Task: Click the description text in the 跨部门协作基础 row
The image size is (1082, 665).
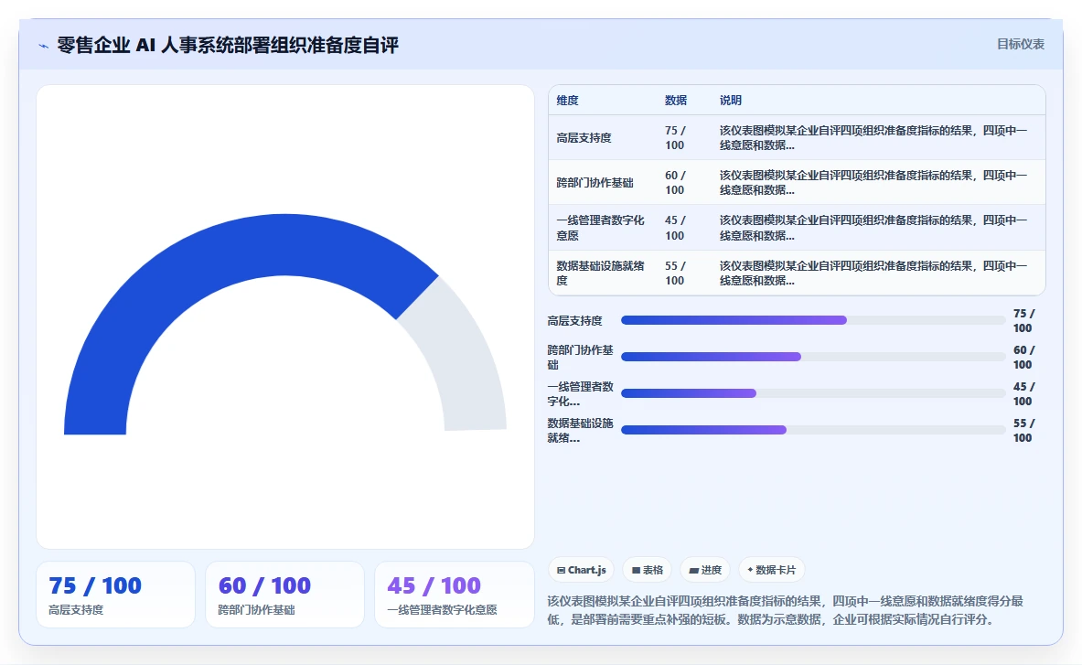Action: [x=873, y=183]
